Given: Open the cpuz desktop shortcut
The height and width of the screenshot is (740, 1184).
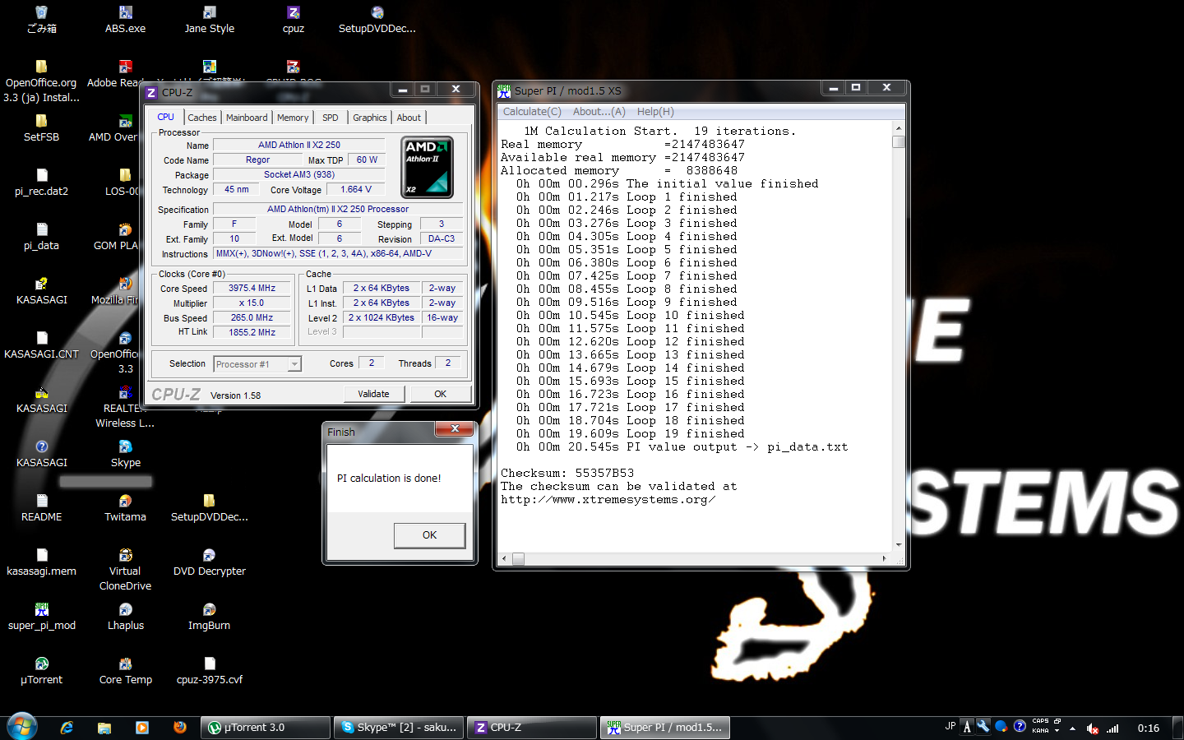Looking at the screenshot, I should click(x=294, y=20).
